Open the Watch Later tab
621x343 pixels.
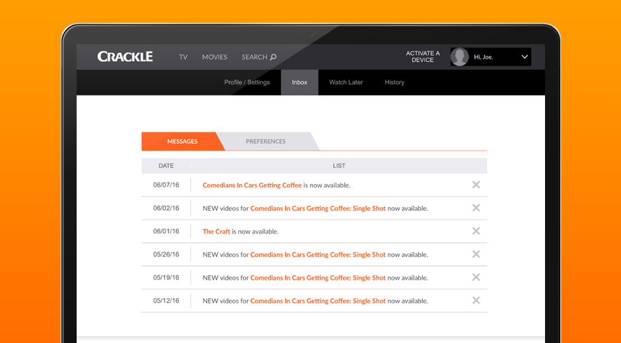coord(346,82)
